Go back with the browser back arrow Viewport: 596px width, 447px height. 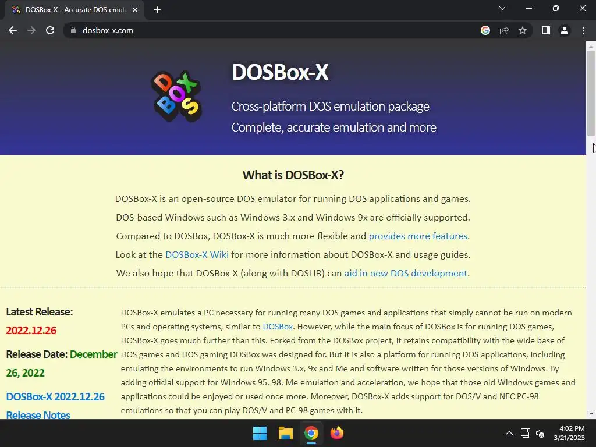[13, 30]
